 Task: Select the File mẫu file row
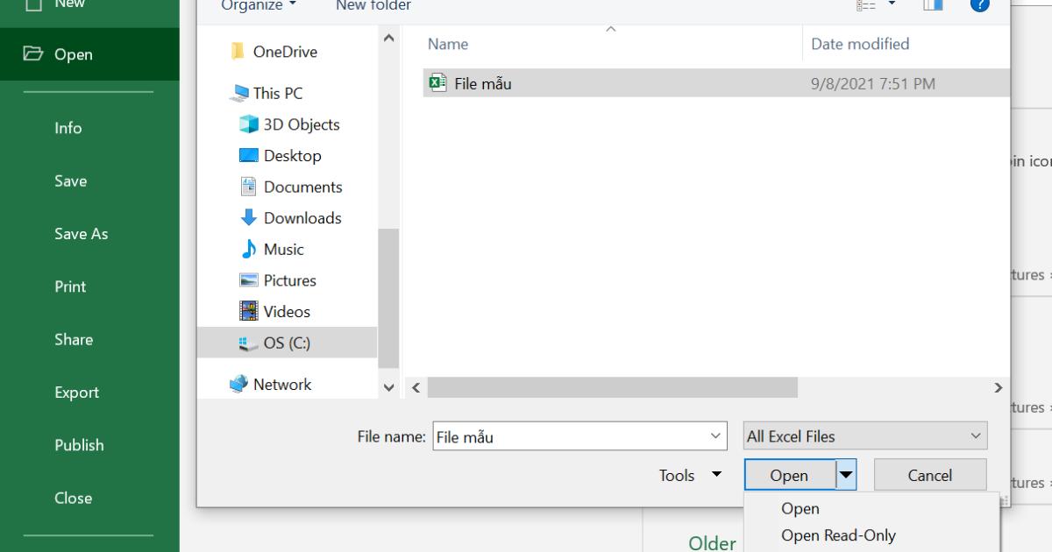715,83
